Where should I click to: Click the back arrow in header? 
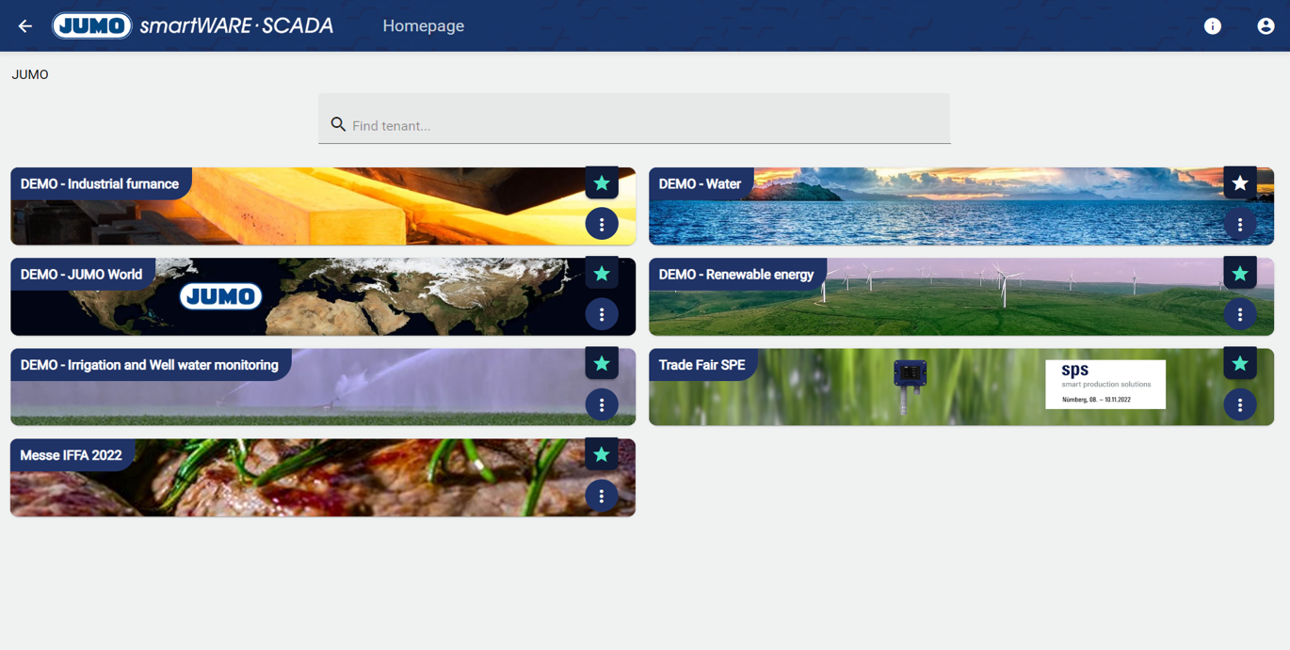[x=25, y=26]
